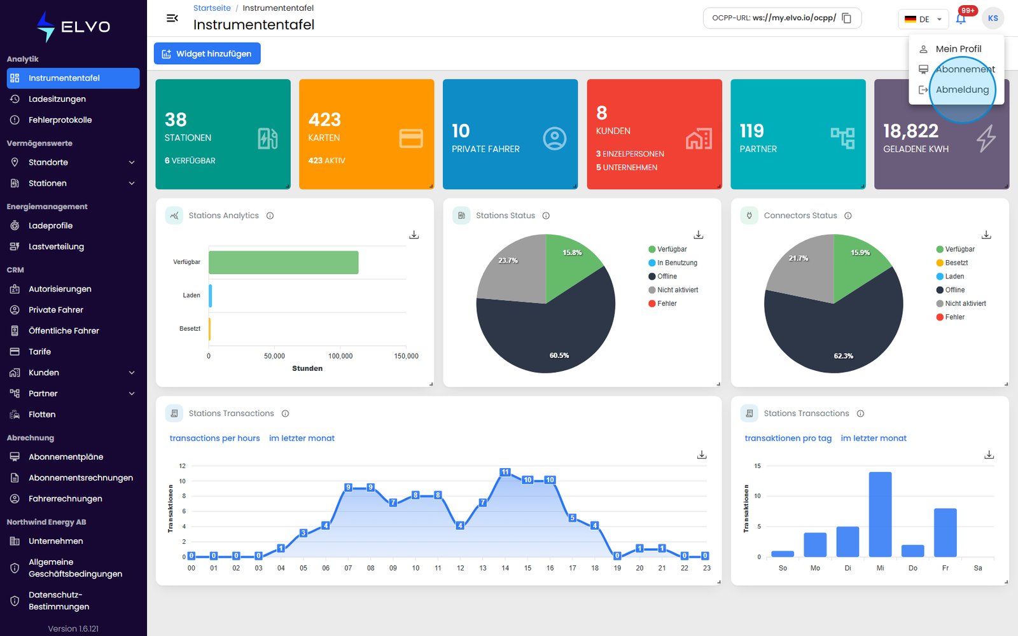Toggle Verfügbar legend in Connectors Status

tap(955, 249)
